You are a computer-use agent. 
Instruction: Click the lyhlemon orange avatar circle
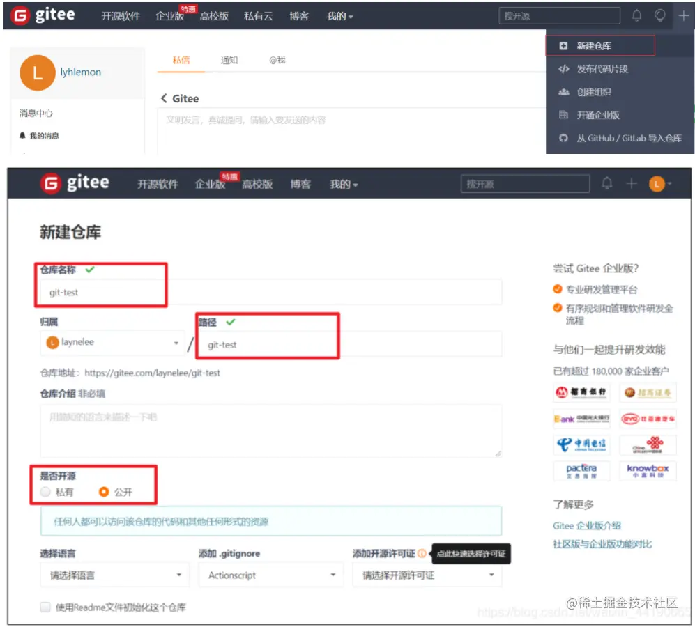37,72
